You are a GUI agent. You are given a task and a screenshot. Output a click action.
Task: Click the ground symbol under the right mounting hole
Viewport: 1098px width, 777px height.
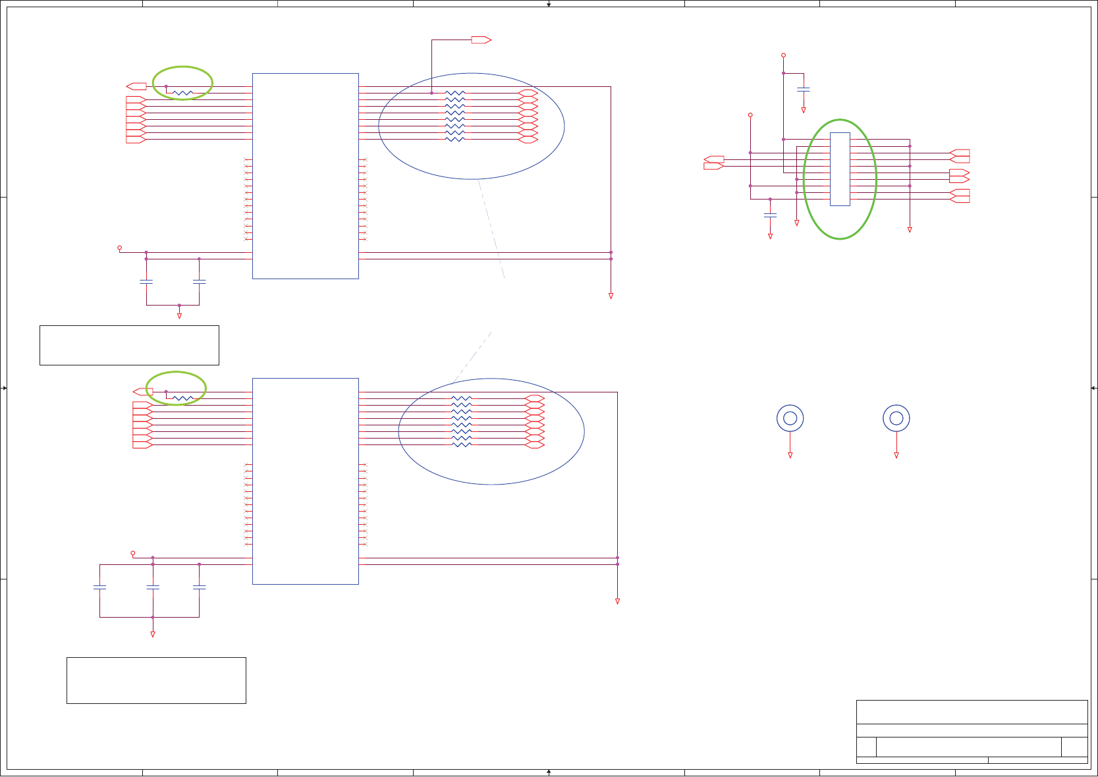click(x=896, y=455)
